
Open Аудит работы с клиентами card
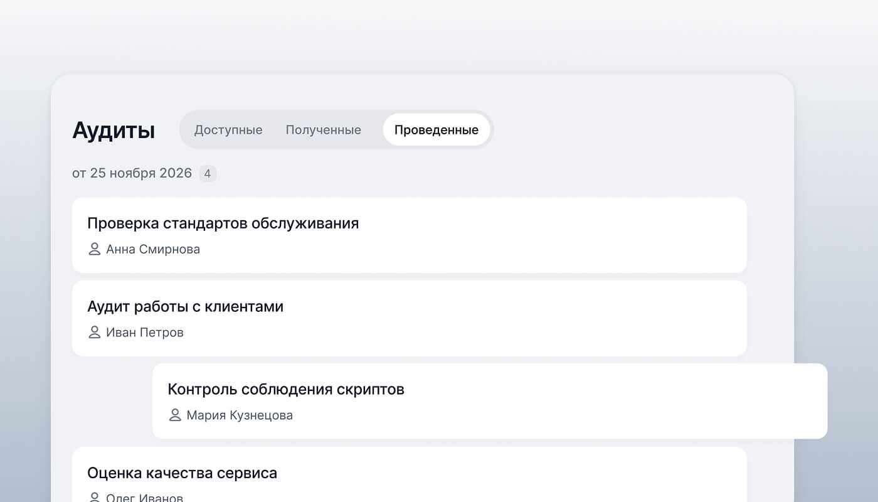coord(410,319)
